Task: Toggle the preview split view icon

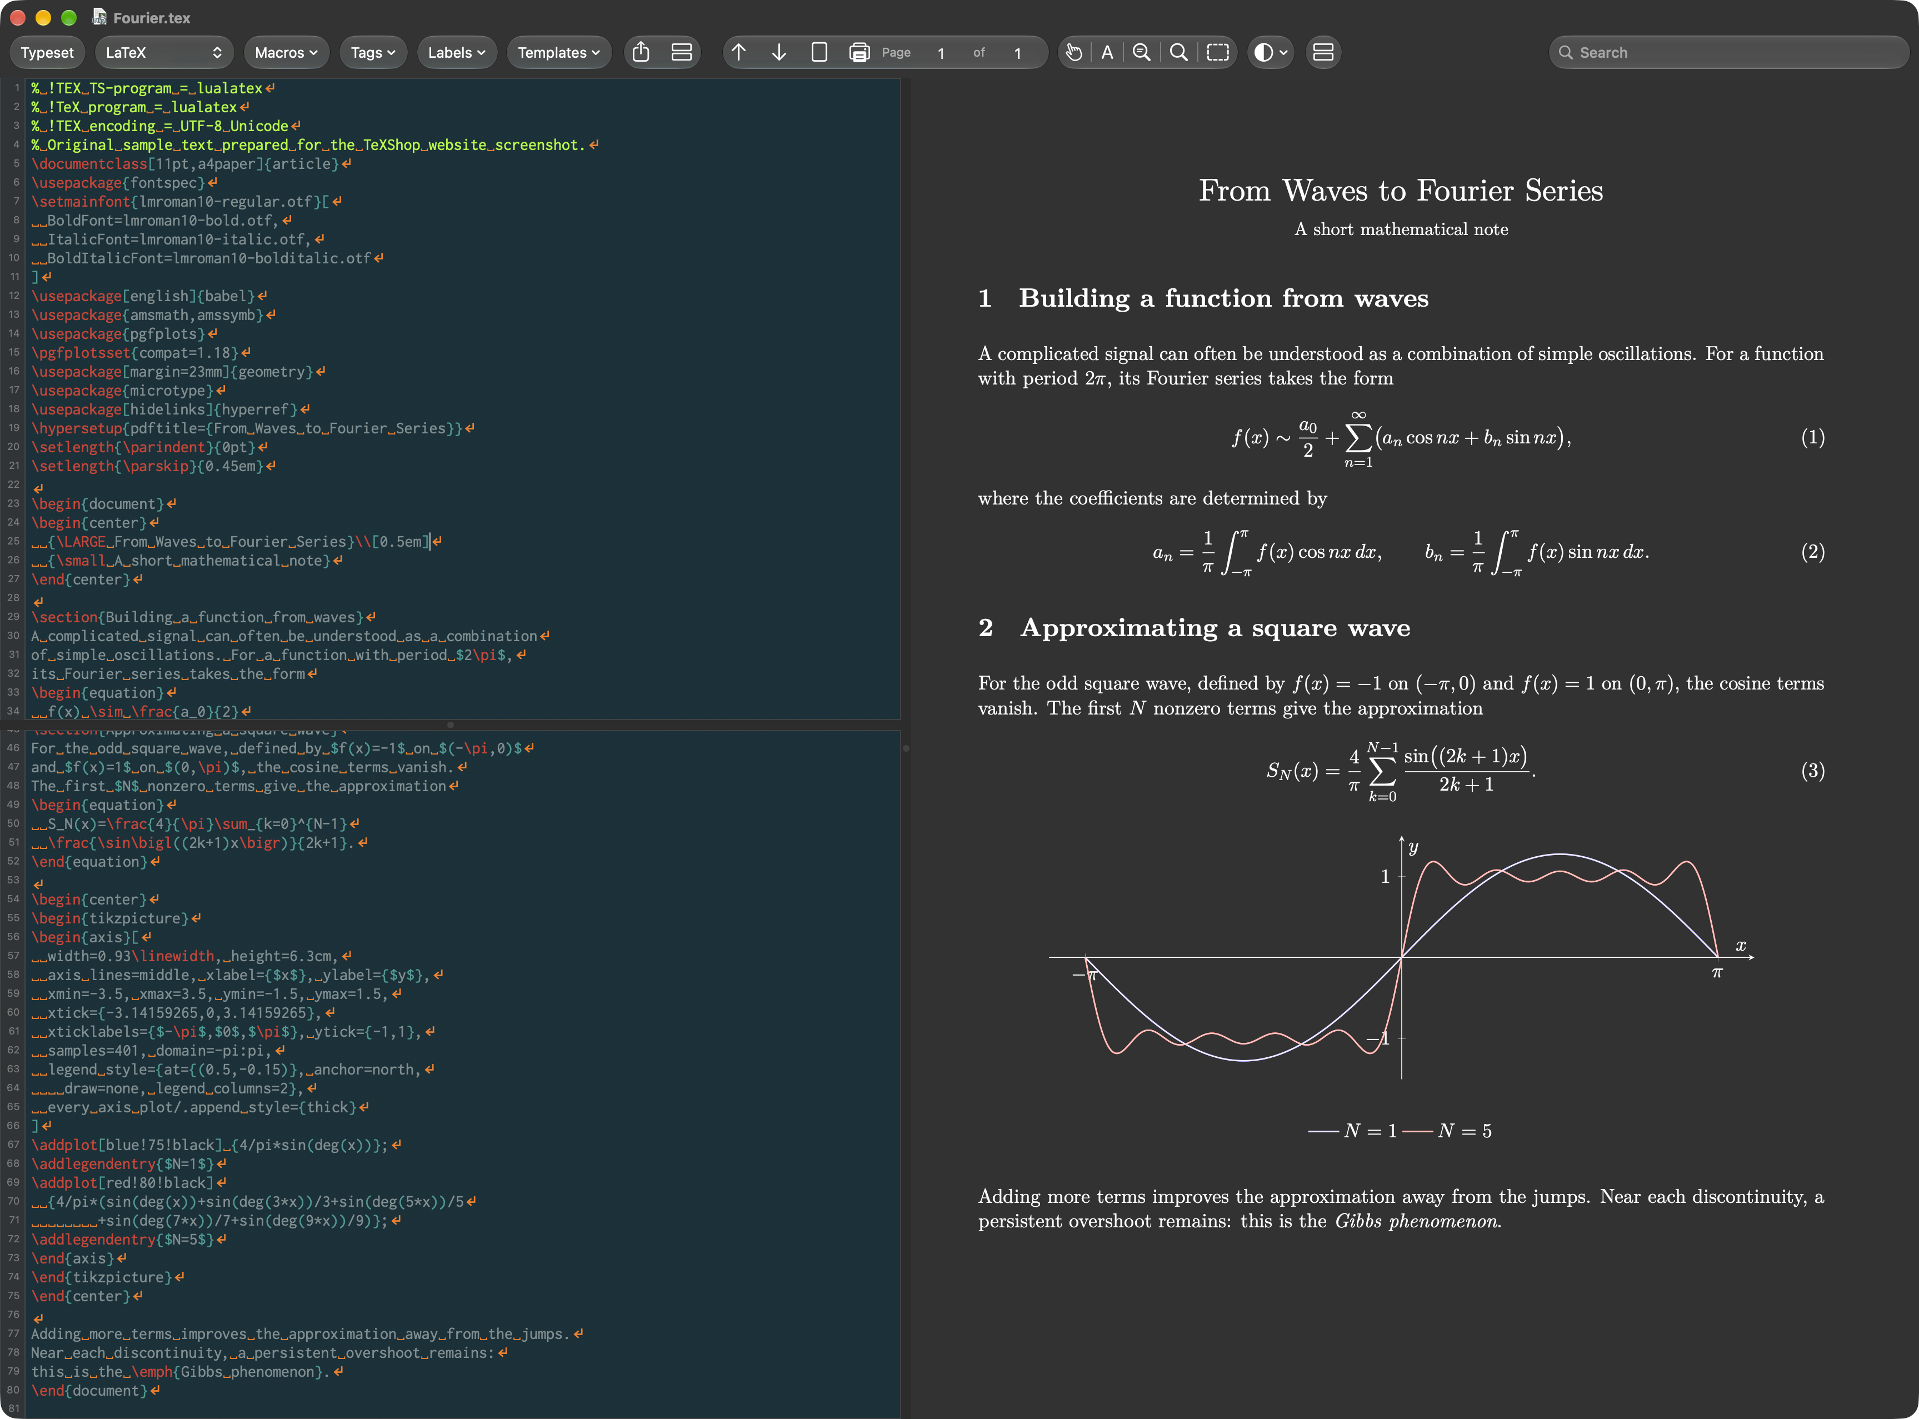Action: 1324,52
